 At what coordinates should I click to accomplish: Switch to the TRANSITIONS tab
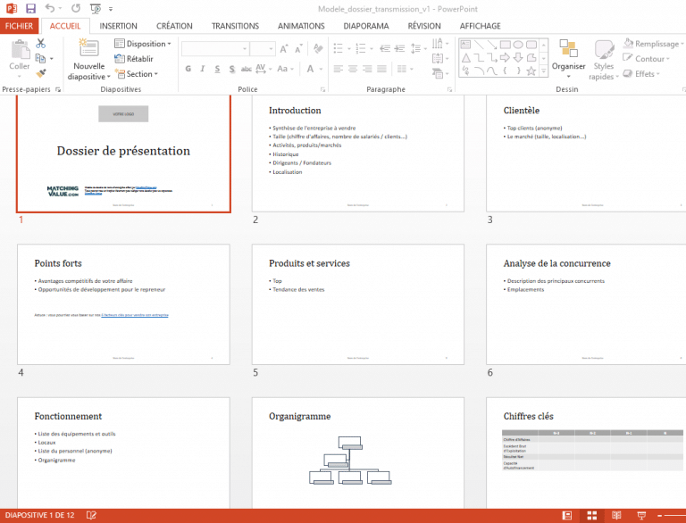point(236,26)
